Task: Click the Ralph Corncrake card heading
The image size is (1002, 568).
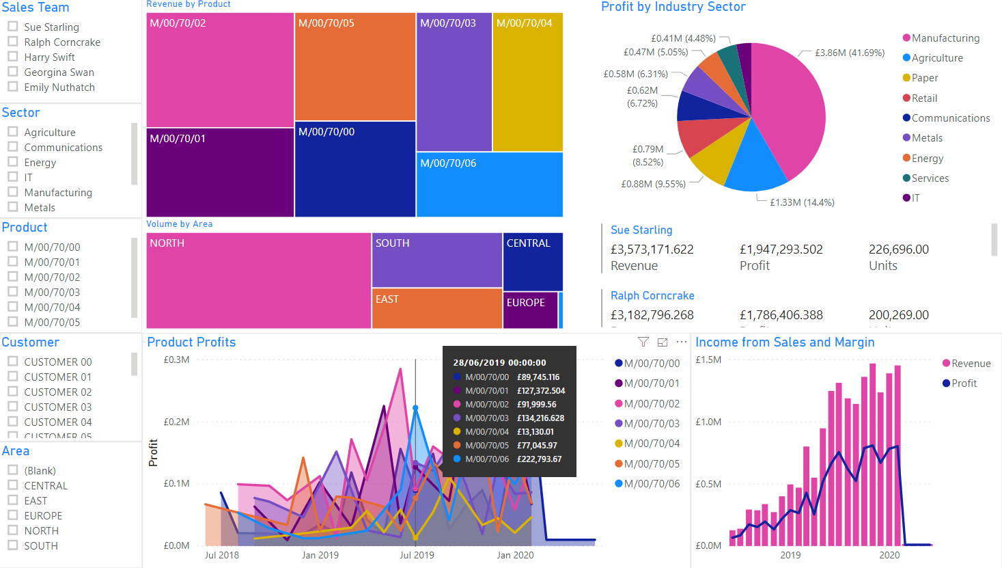Action: tap(652, 296)
